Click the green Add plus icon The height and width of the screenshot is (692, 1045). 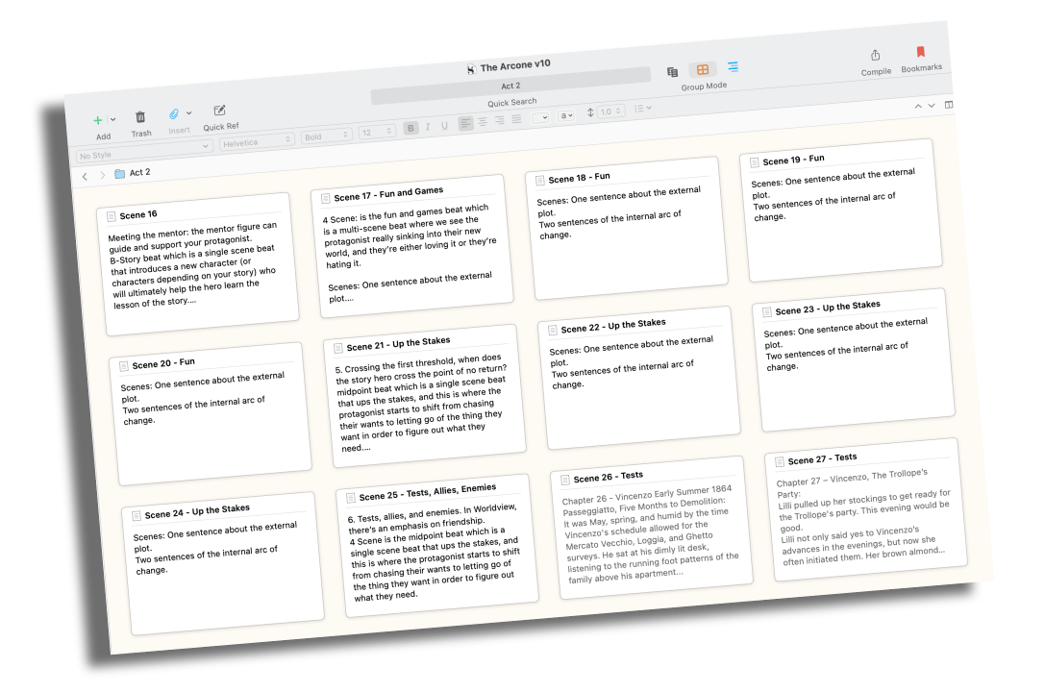pyautogui.click(x=98, y=120)
